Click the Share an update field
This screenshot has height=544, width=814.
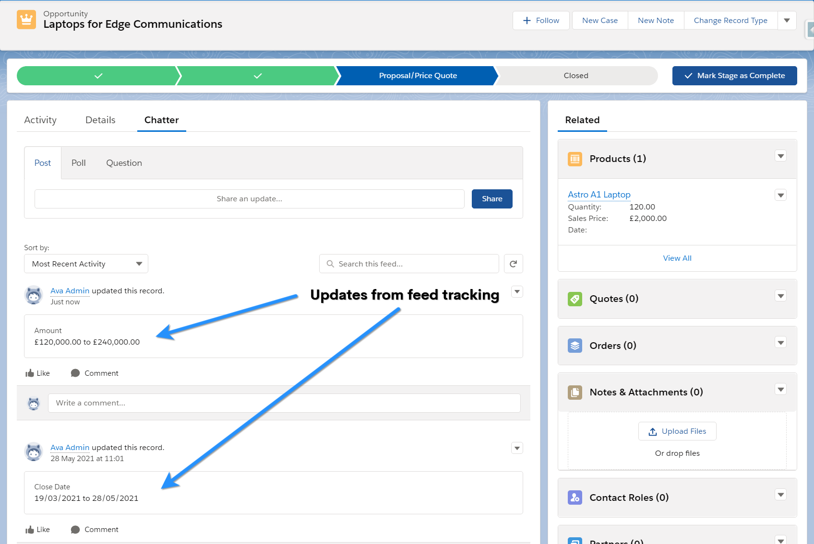[250, 199]
